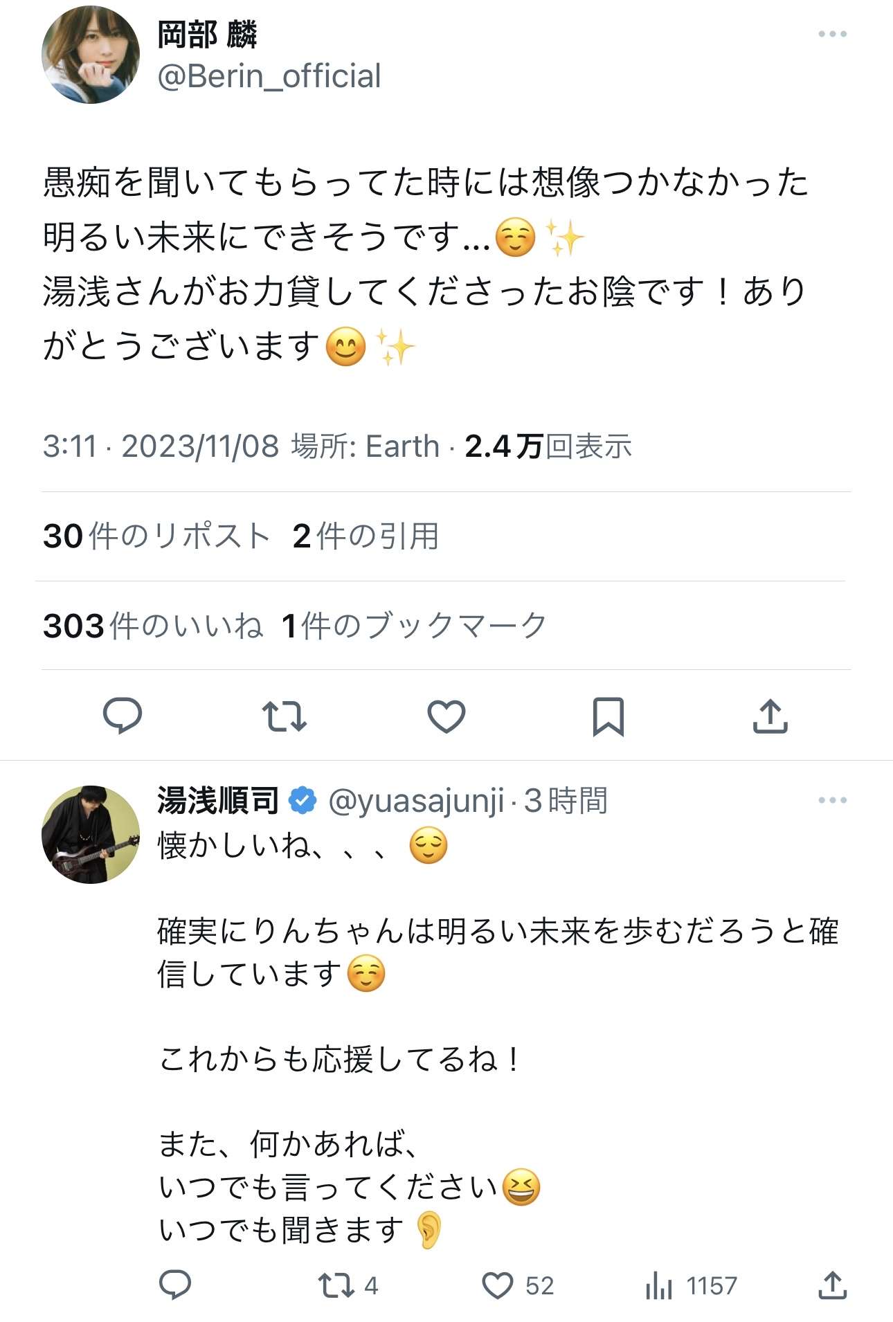Viewport: 893px width, 1322px height.
Task: Open more options on 湯浅順司's reply
Action: tap(832, 800)
